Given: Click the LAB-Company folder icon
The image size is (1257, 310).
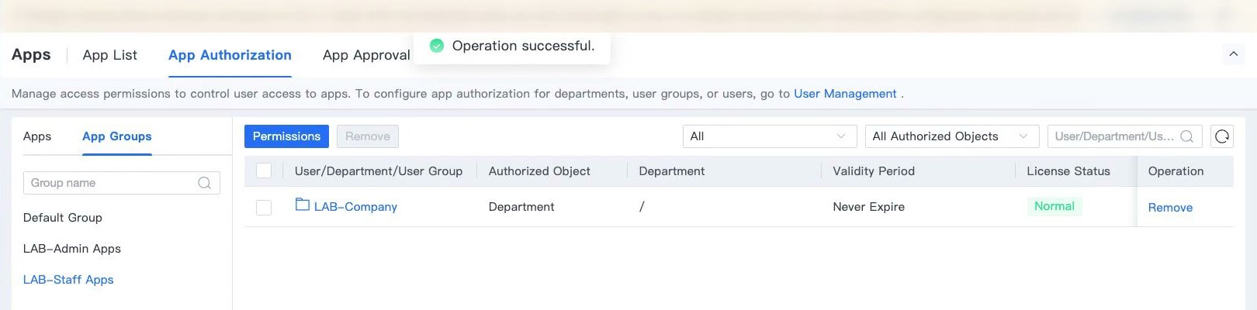Looking at the screenshot, I should coord(303,205).
